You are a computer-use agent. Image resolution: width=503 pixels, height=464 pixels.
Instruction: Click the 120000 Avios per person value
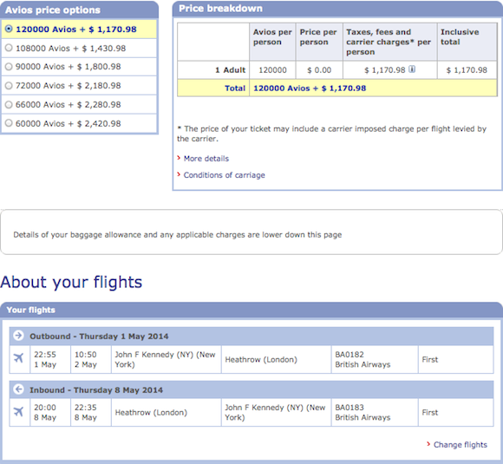click(x=272, y=70)
